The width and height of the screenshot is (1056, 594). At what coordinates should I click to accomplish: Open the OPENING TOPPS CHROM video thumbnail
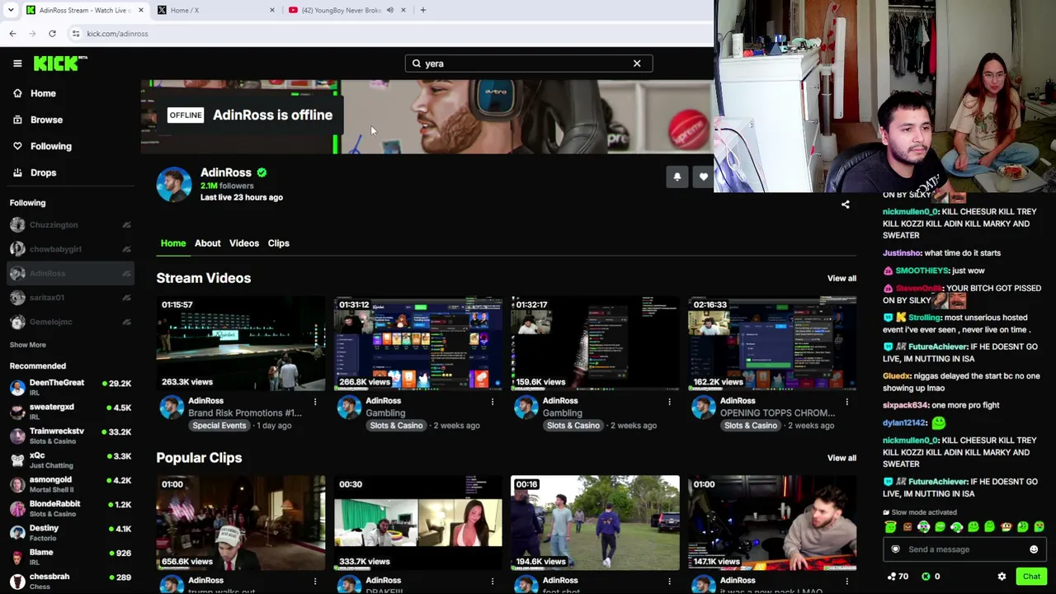click(x=772, y=343)
